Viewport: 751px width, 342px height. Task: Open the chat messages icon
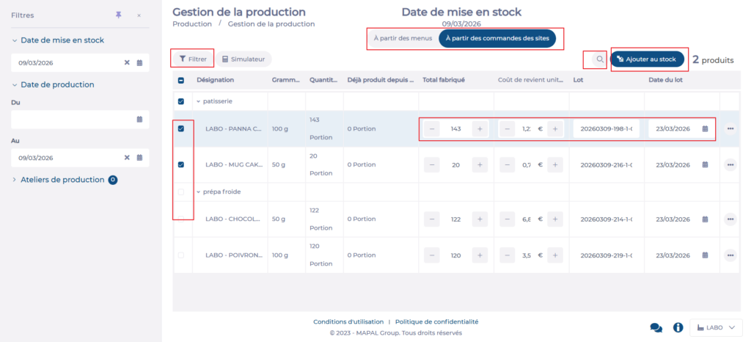click(656, 327)
